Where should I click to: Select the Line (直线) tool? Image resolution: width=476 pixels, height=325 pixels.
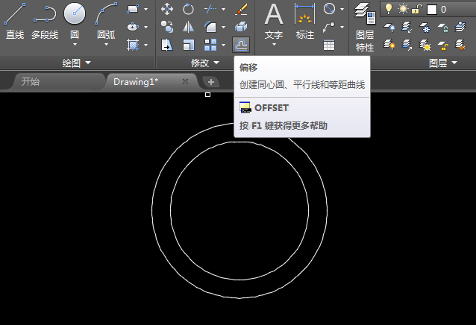(15, 21)
